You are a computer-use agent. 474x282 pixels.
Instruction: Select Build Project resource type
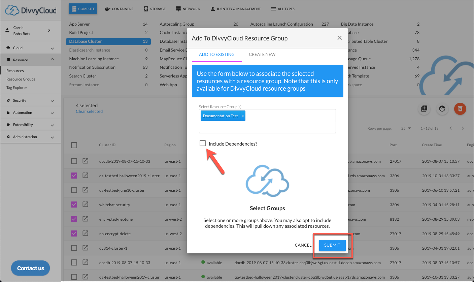click(108, 33)
